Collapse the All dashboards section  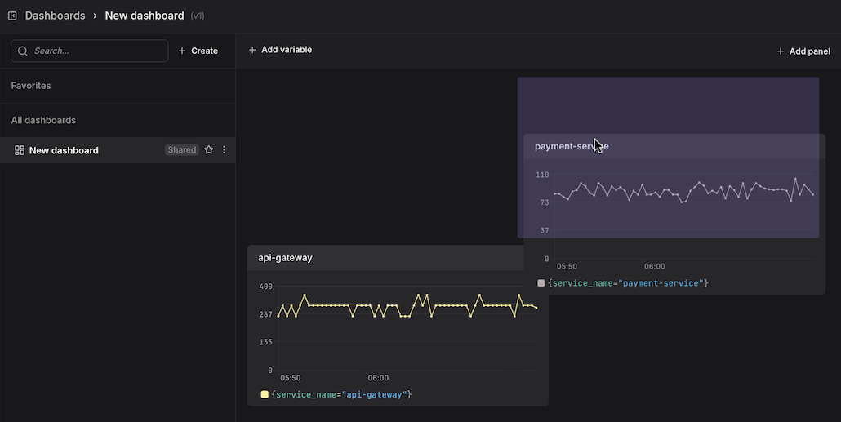tap(43, 120)
